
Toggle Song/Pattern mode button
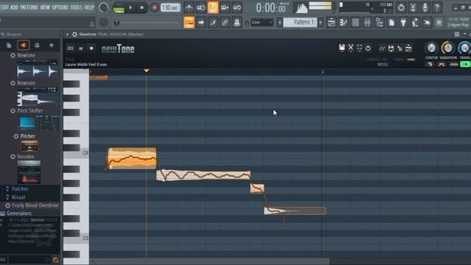pos(118,8)
